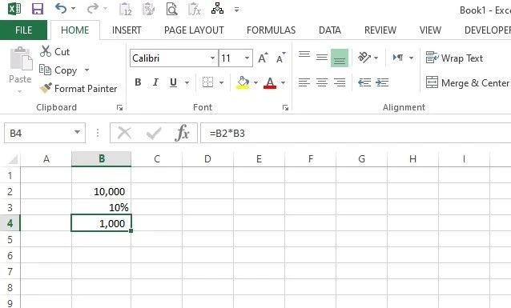
Task: Toggle Align Right
Action: click(340, 82)
